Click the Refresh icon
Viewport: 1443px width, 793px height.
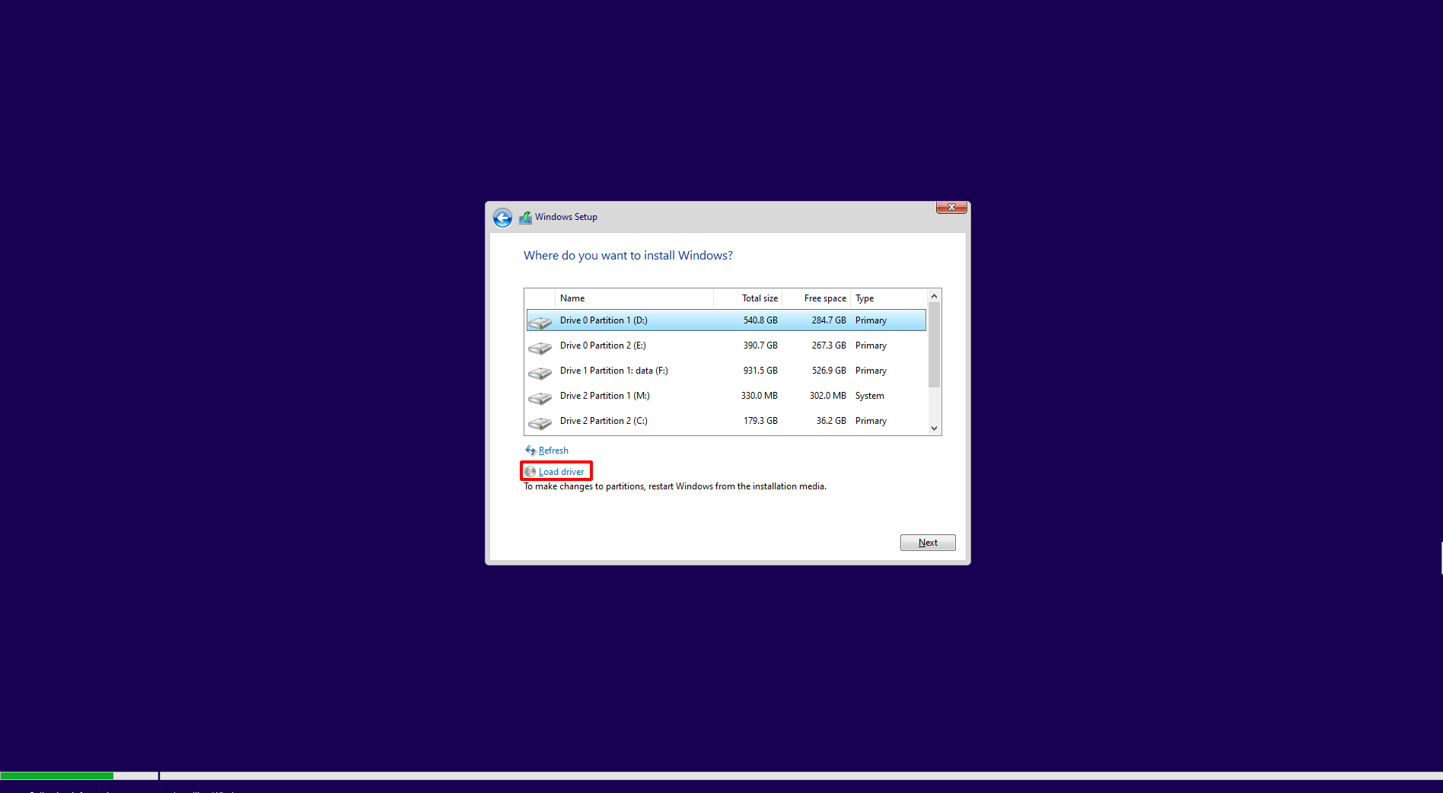[530, 451]
